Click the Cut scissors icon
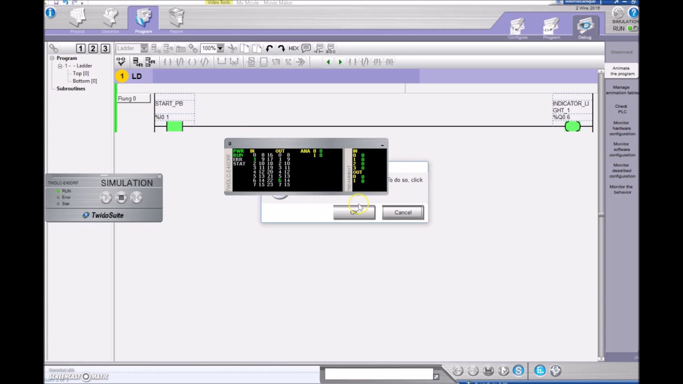Screen dimensions: 683x384 tap(233, 49)
